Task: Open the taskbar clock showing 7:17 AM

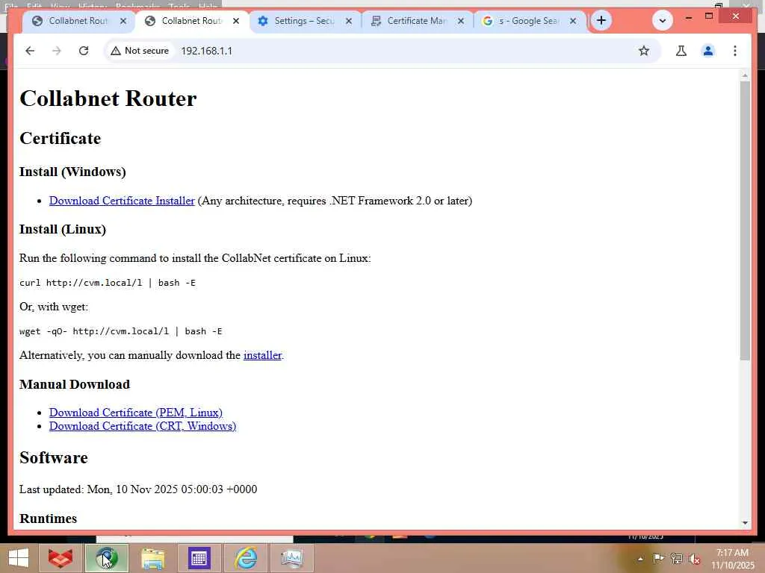Action: [x=732, y=559]
